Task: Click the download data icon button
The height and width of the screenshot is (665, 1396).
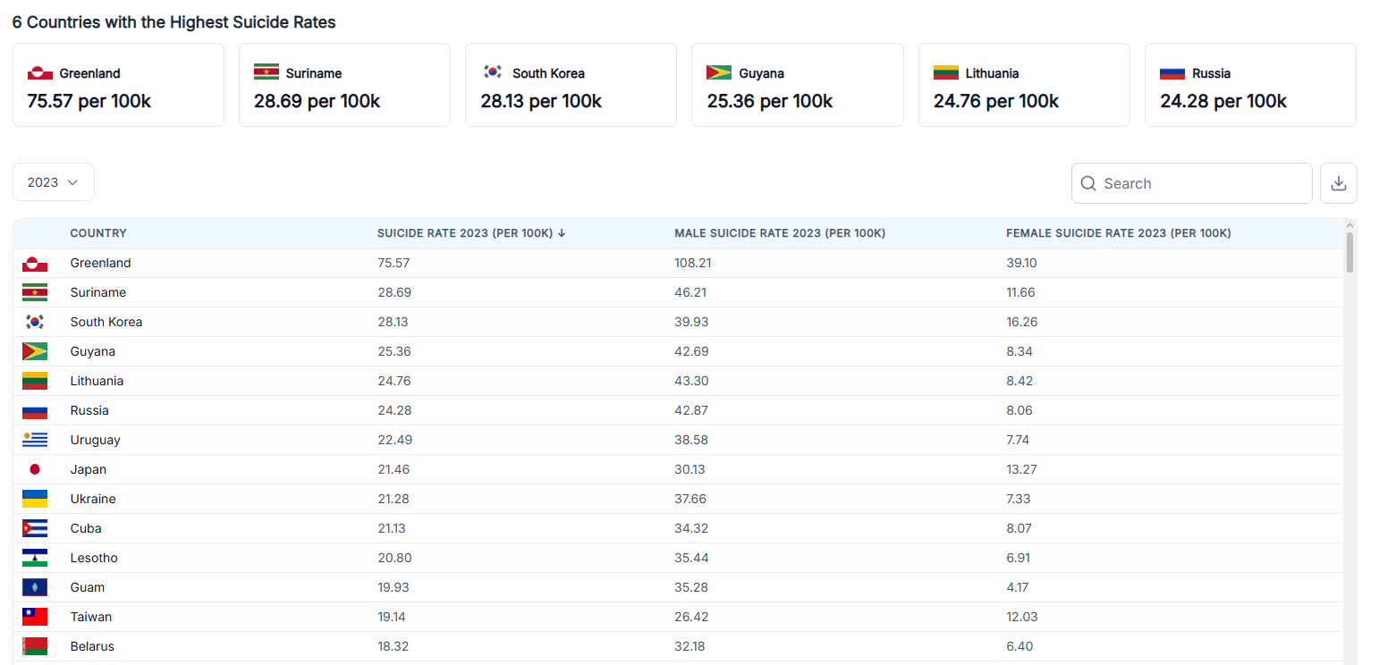Action: 1338,183
